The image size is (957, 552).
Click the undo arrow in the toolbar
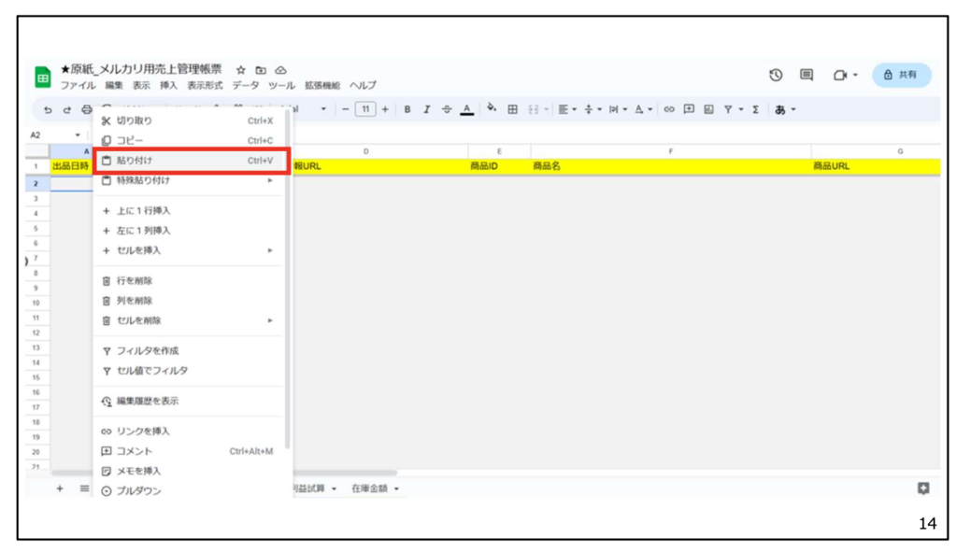point(48,109)
